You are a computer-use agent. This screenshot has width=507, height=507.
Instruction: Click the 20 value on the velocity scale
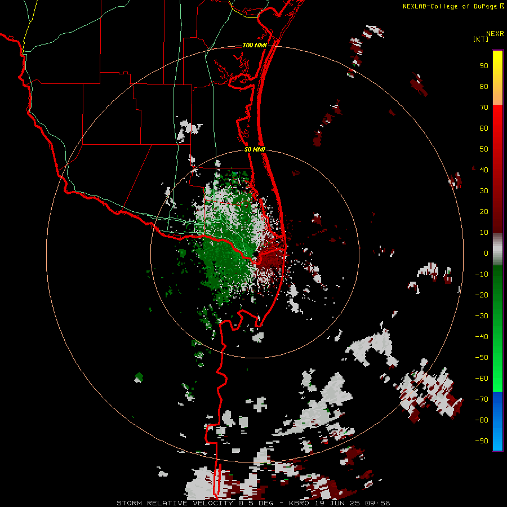pos(484,212)
